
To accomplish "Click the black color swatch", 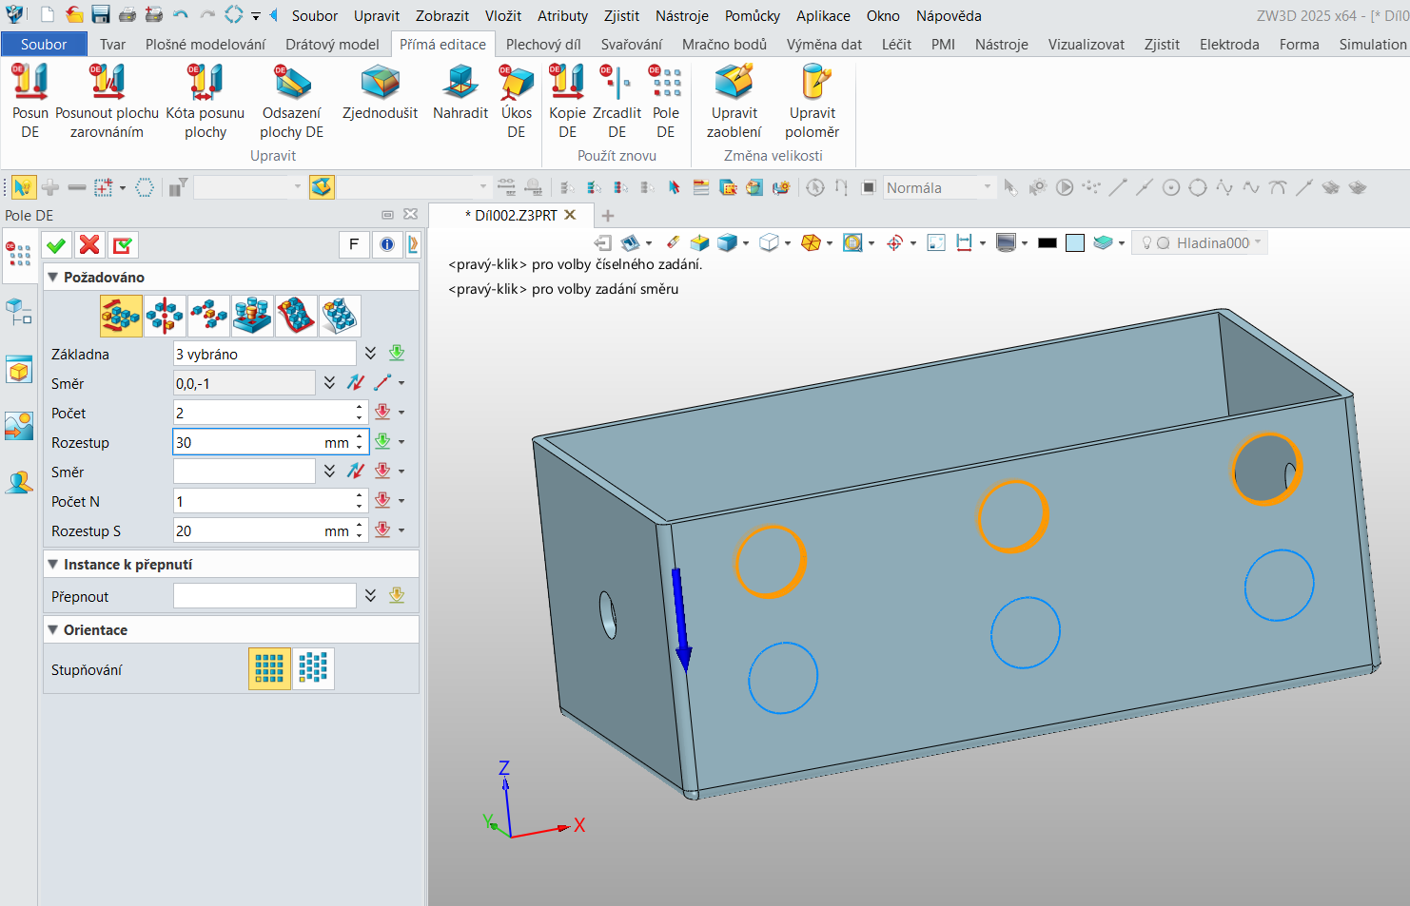I will pyautogui.click(x=1048, y=243).
